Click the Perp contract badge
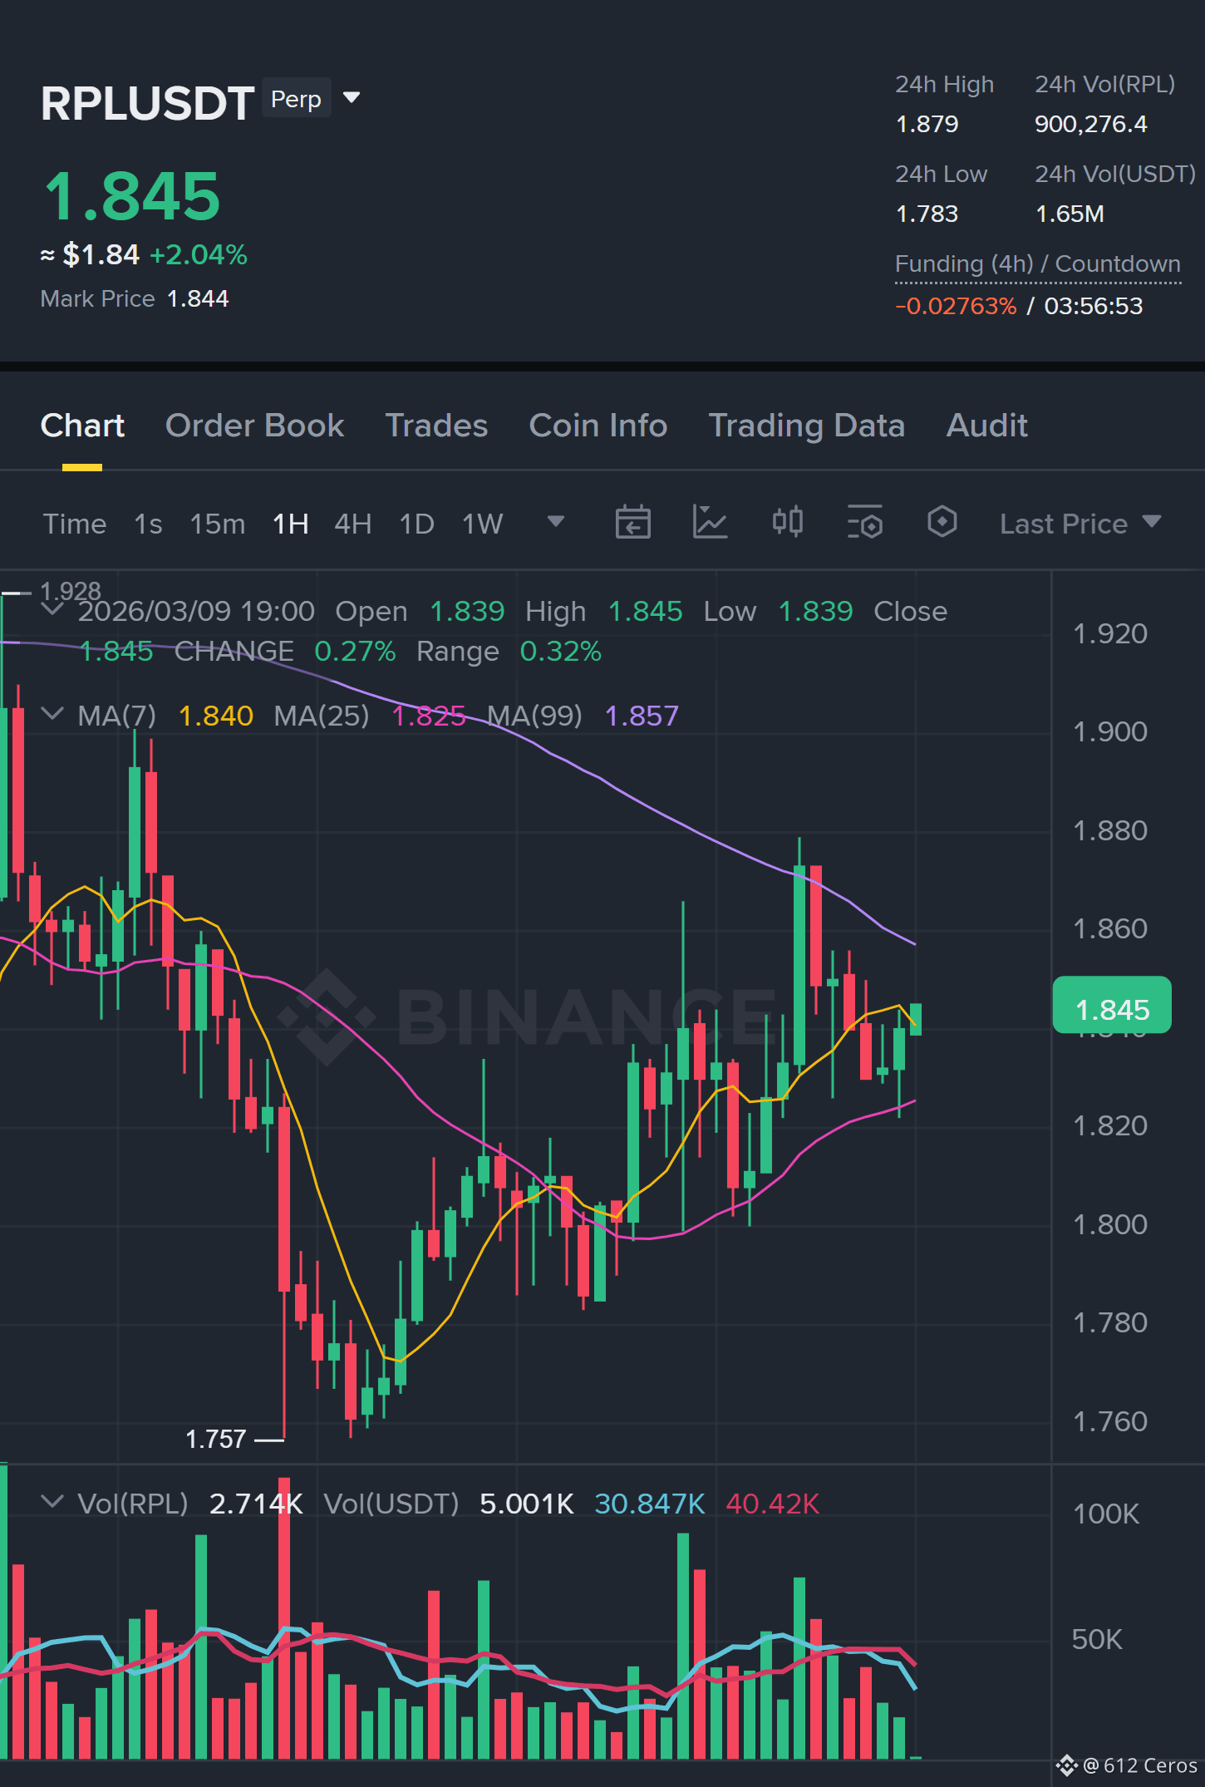This screenshot has height=1787, width=1205. tap(296, 99)
